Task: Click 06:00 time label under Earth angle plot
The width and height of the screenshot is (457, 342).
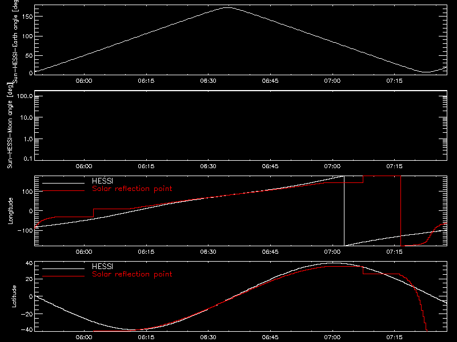Action: coord(84,80)
